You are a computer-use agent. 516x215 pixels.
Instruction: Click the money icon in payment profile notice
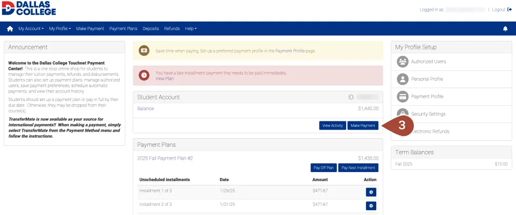coord(144,51)
